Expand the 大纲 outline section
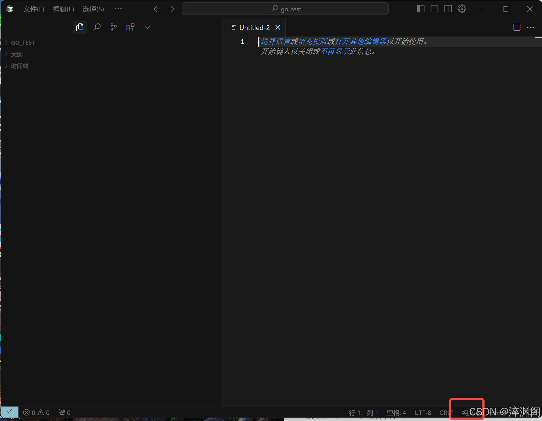 click(17, 54)
